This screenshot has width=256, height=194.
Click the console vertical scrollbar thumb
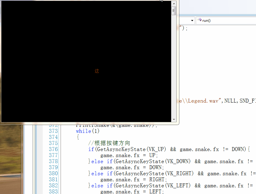(x=174, y=11)
